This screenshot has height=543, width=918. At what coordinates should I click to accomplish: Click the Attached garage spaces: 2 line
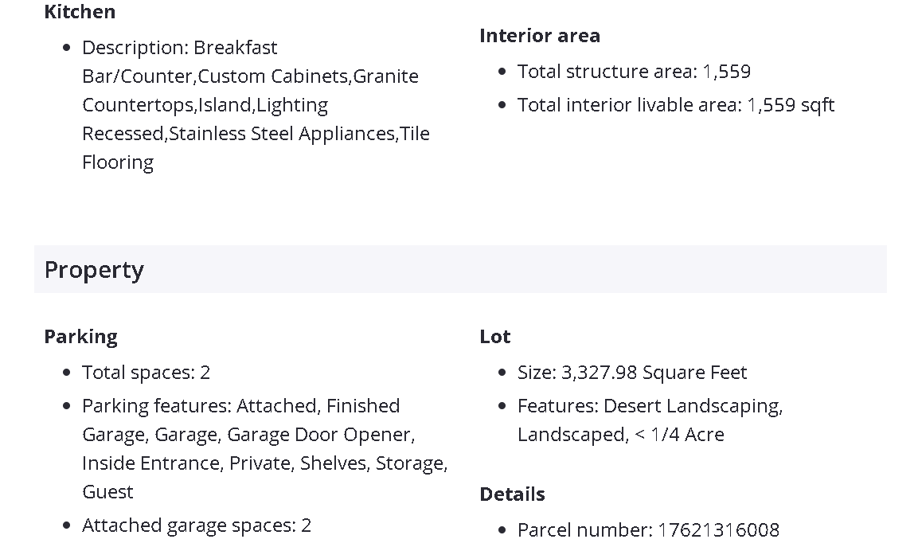click(196, 525)
